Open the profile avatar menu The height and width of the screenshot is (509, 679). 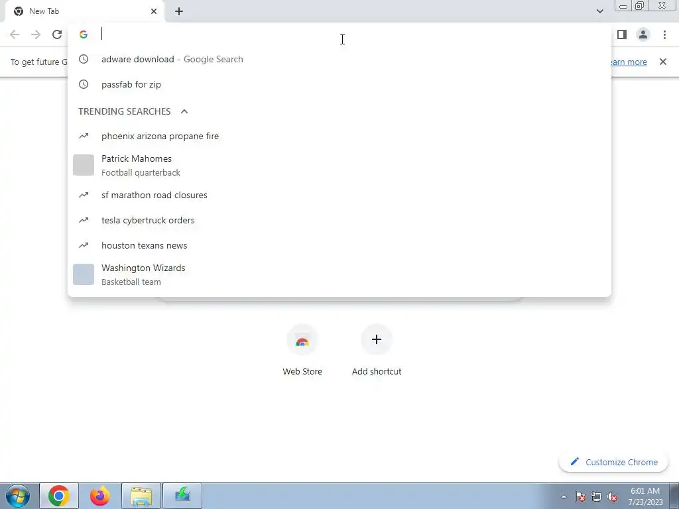click(x=643, y=34)
